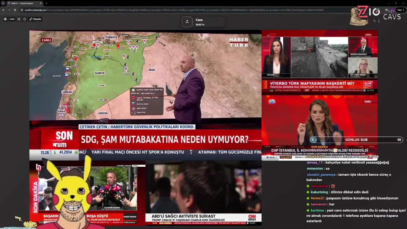Image resolution: width=407 pixels, height=229 pixels.
Task: Restore down the browser window
Action: [396, 3]
